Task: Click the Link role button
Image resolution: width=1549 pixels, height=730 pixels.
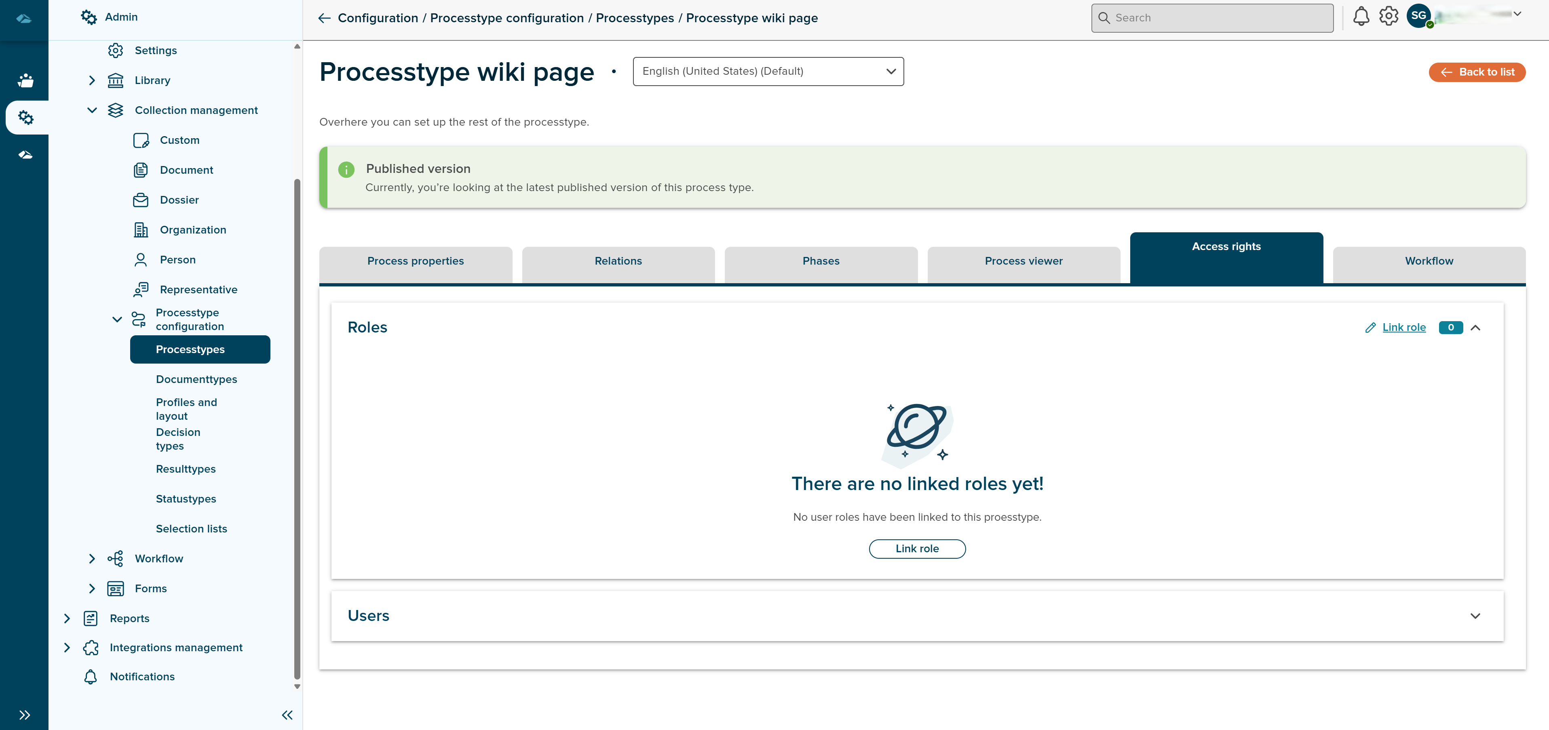Action: 917,549
